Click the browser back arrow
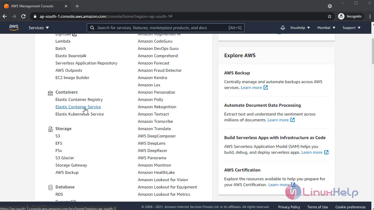The image size is (374, 210). (x=5, y=16)
